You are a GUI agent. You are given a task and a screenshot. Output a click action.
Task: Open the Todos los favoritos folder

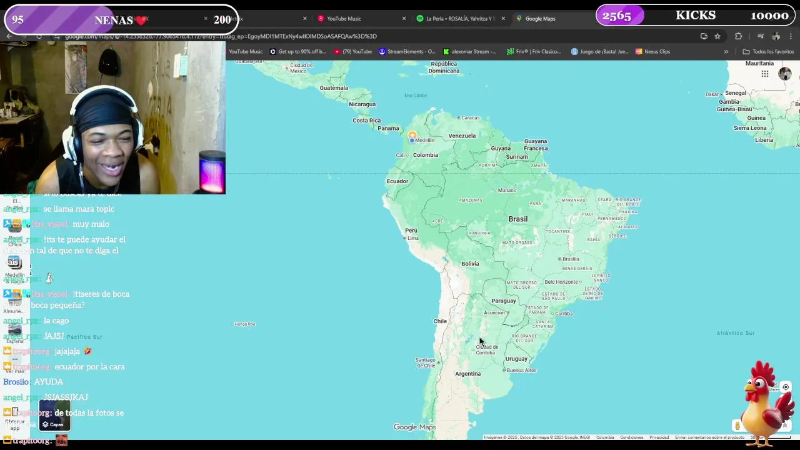point(768,52)
